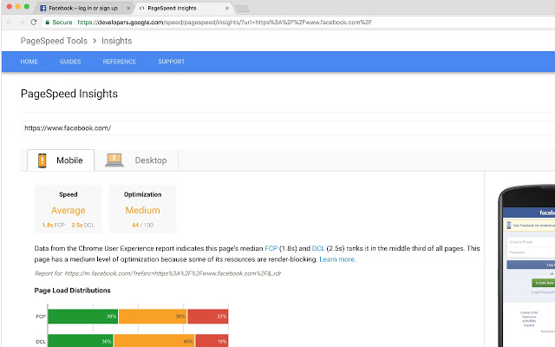Open GUIDES in the navigation bar

70,62
